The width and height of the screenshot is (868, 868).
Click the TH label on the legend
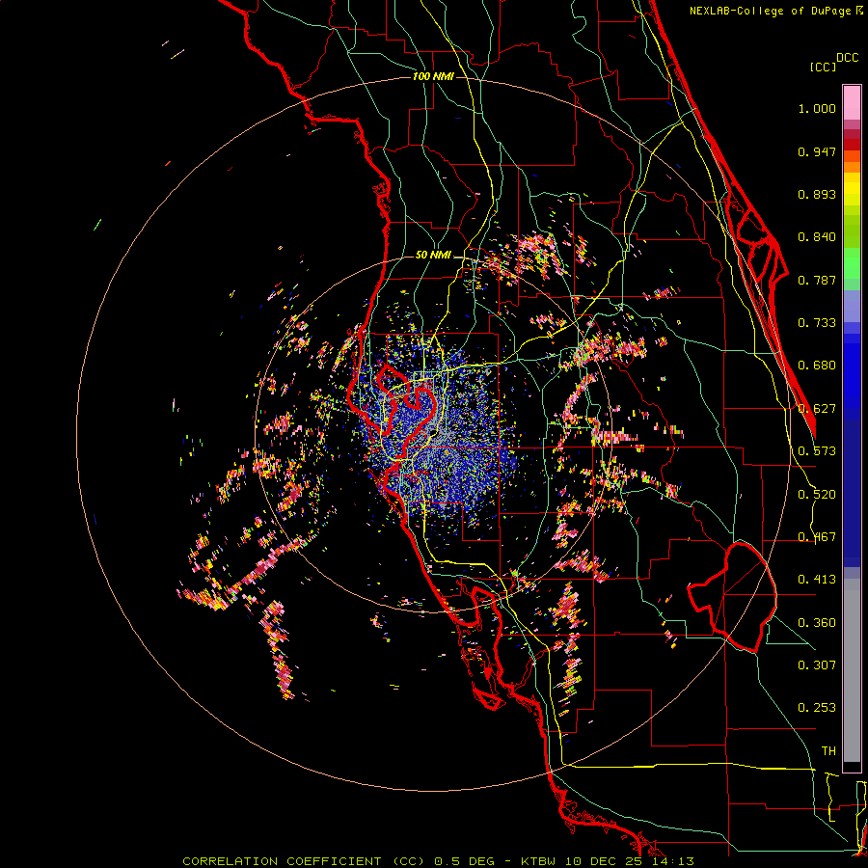[x=827, y=750]
